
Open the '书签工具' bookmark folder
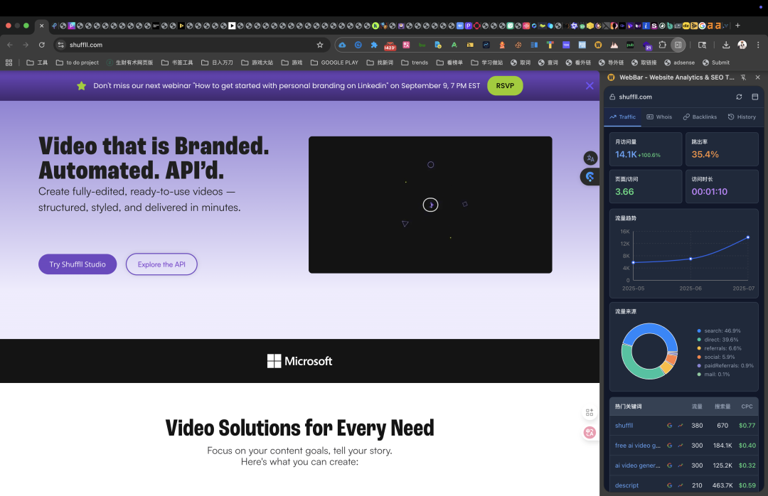tap(177, 63)
